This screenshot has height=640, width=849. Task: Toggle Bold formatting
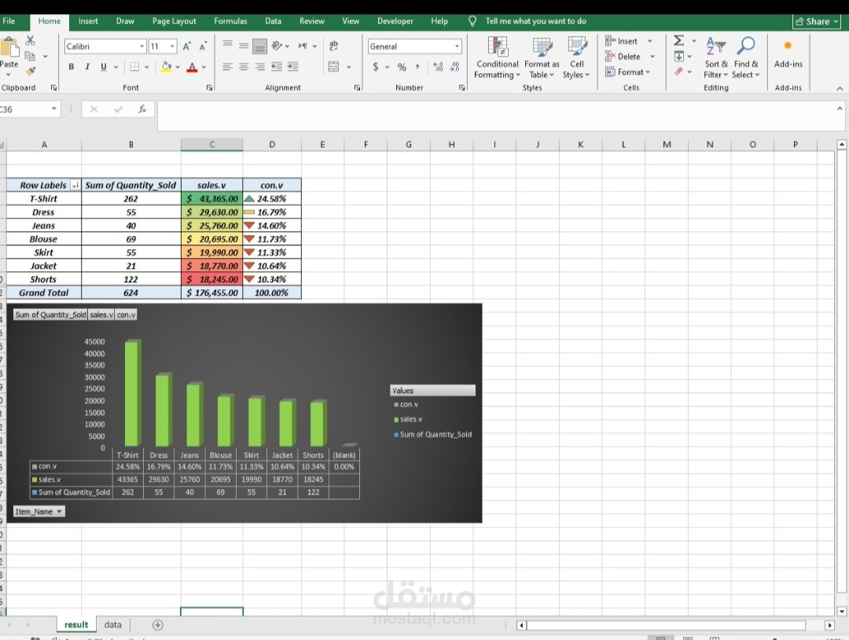[x=71, y=67]
